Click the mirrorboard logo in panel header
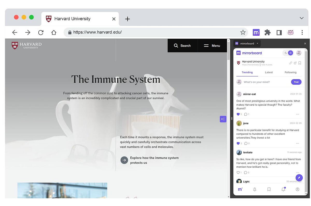This screenshot has height=206, width=311. tap(249, 53)
